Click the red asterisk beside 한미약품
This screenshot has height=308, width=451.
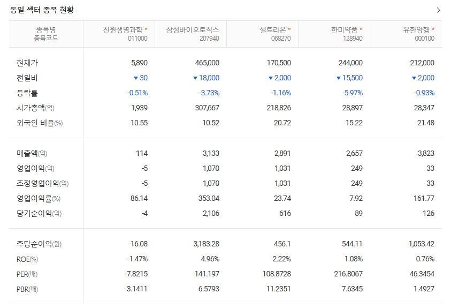pos(361,29)
